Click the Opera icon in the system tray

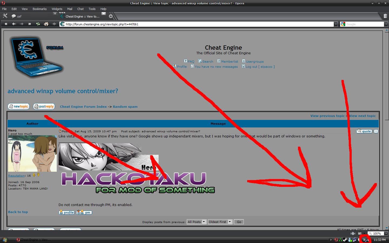[336, 240]
